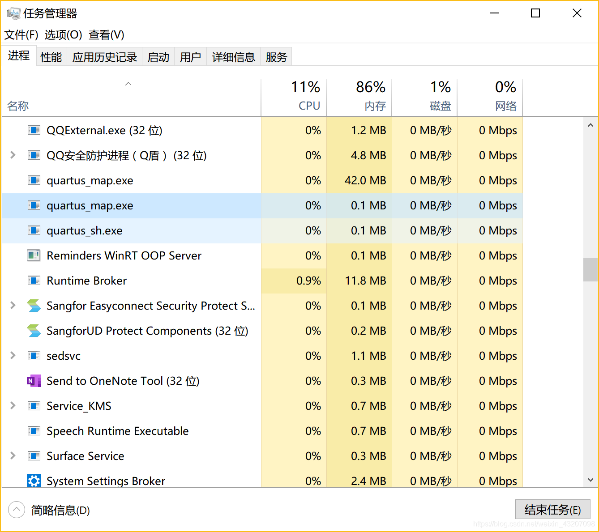Viewport: 599px width, 532px height.
Task: Open the 文件(F) menu
Action: click(x=21, y=34)
